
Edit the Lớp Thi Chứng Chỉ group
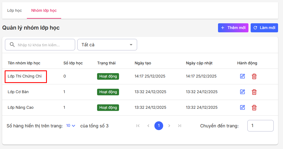pyautogui.click(x=243, y=76)
